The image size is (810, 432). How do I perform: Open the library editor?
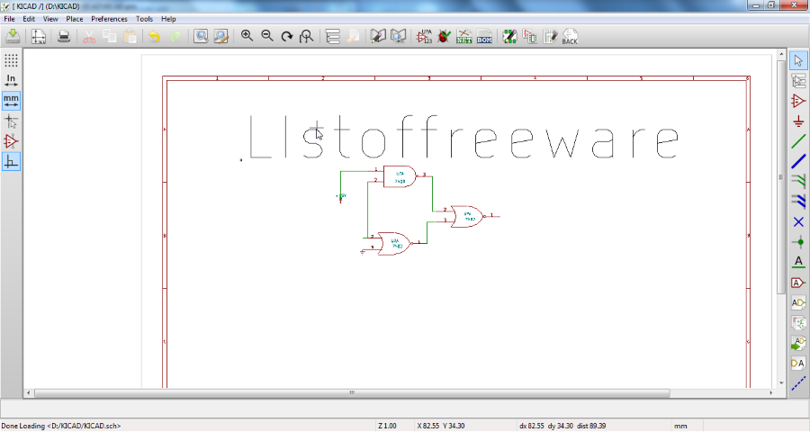(x=378, y=36)
